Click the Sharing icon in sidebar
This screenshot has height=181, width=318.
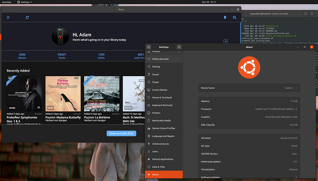tap(149, 66)
